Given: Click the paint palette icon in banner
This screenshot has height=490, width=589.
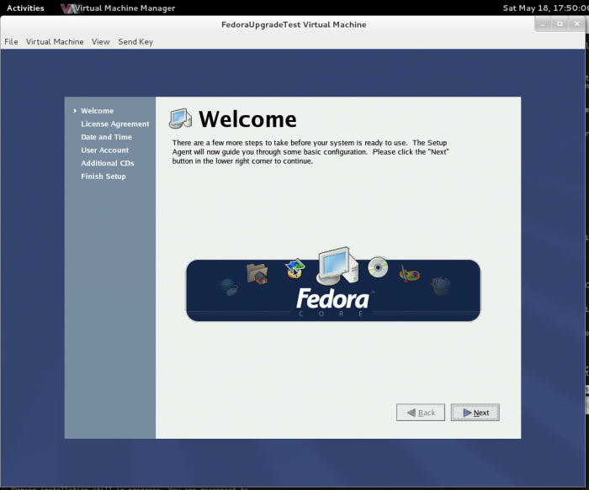Looking at the screenshot, I should pos(409,274).
